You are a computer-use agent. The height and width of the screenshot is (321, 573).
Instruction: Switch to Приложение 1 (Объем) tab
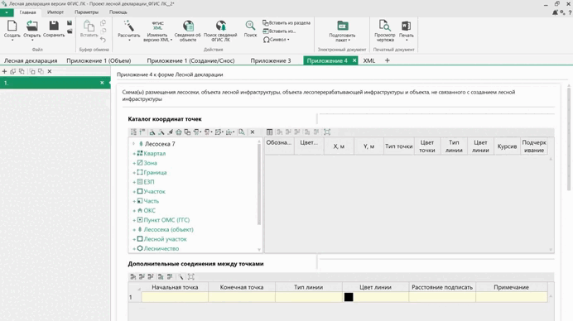point(99,60)
